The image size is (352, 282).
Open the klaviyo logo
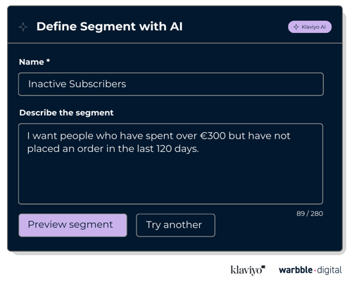[248, 270]
